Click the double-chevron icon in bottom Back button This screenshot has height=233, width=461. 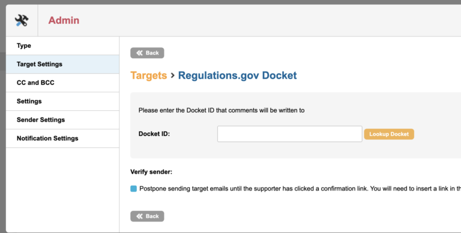pyautogui.click(x=139, y=216)
